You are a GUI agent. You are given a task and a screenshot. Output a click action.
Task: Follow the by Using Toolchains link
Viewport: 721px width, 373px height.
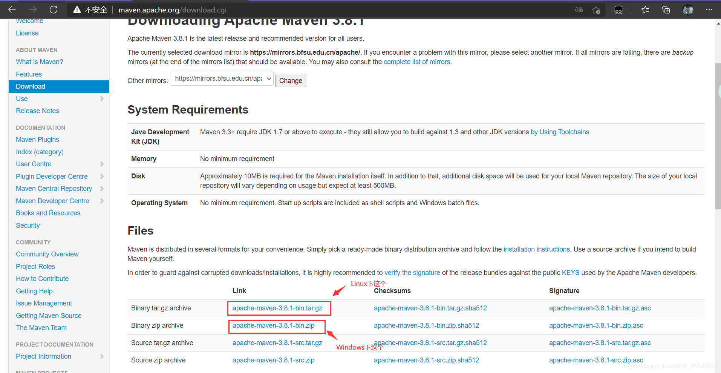pyautogui.click(x=560, y=132)
